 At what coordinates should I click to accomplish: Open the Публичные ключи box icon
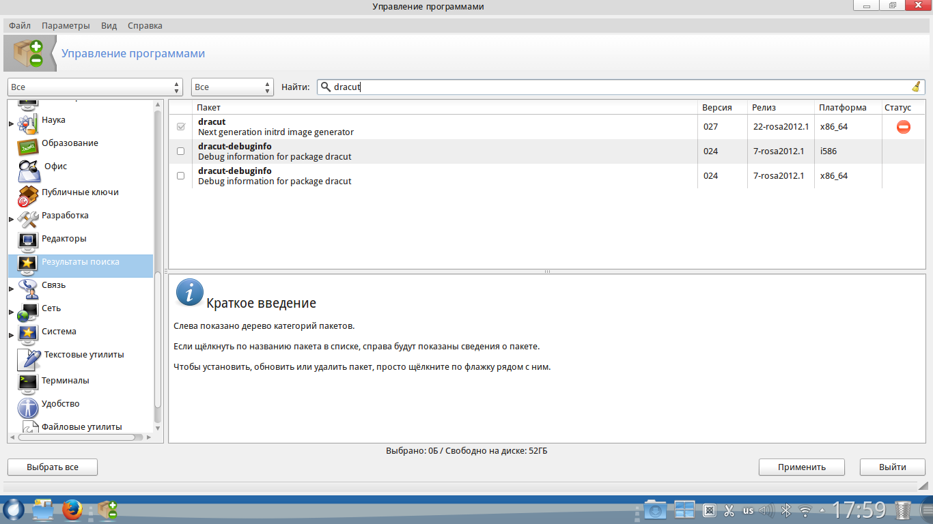27,196
